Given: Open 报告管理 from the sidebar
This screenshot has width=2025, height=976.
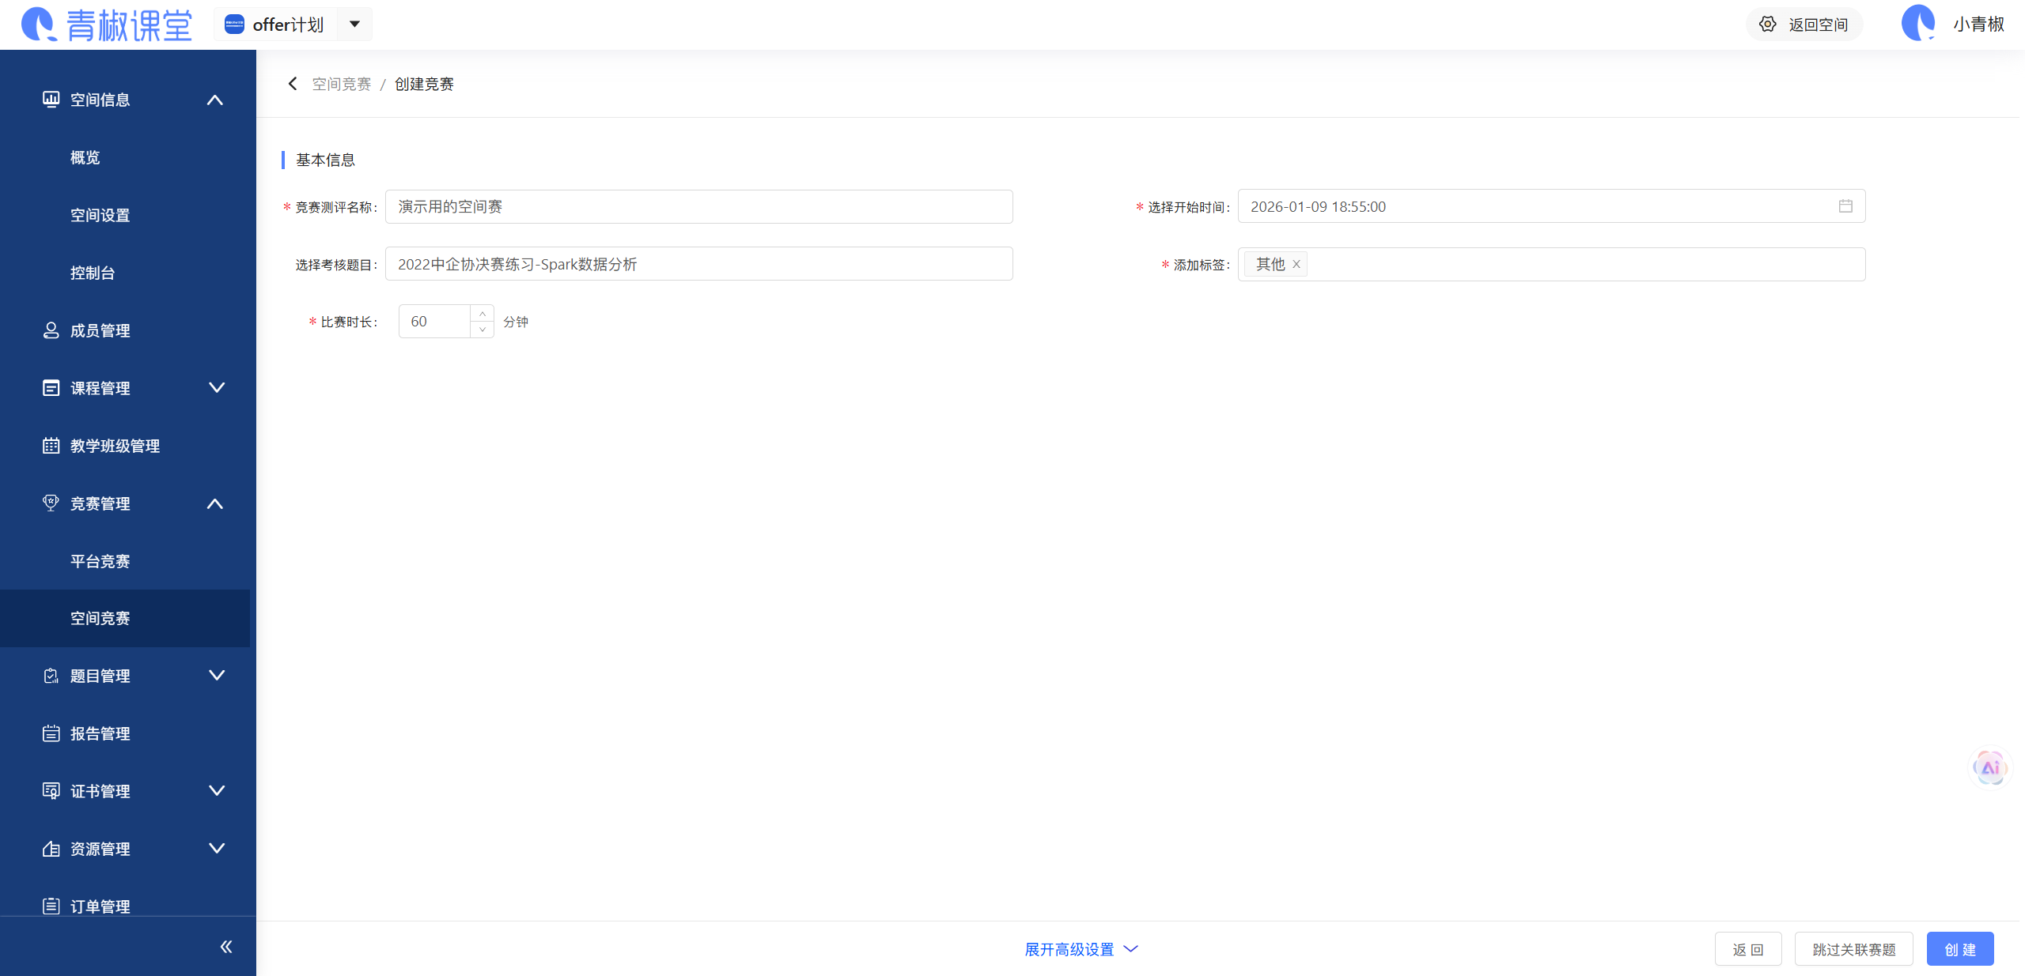Looking at the screenshot, I should click(100, 733).
